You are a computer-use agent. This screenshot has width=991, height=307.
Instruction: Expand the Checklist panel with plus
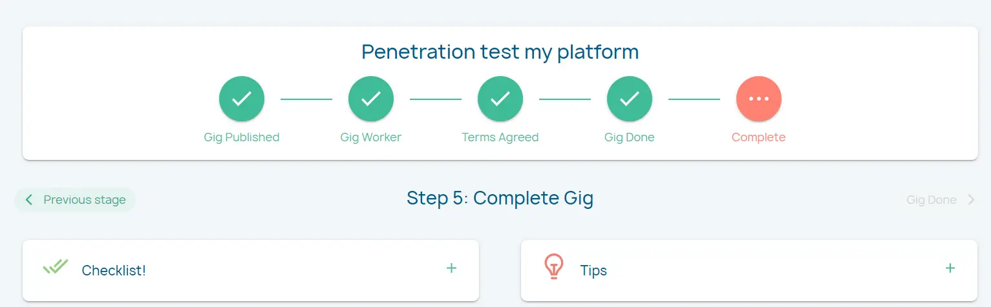coord(452,268)
